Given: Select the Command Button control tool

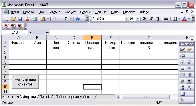Looking at the screenshot, I should [183, 69].
